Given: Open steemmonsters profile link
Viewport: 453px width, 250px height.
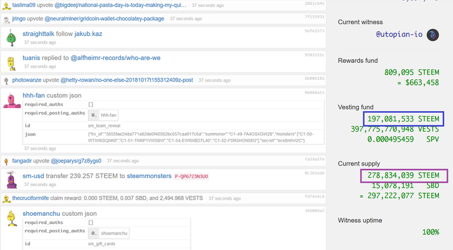Looking at the screenshot, I should tap(149, 176).
